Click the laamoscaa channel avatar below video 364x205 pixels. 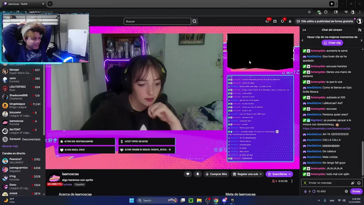tap(55, 178)
